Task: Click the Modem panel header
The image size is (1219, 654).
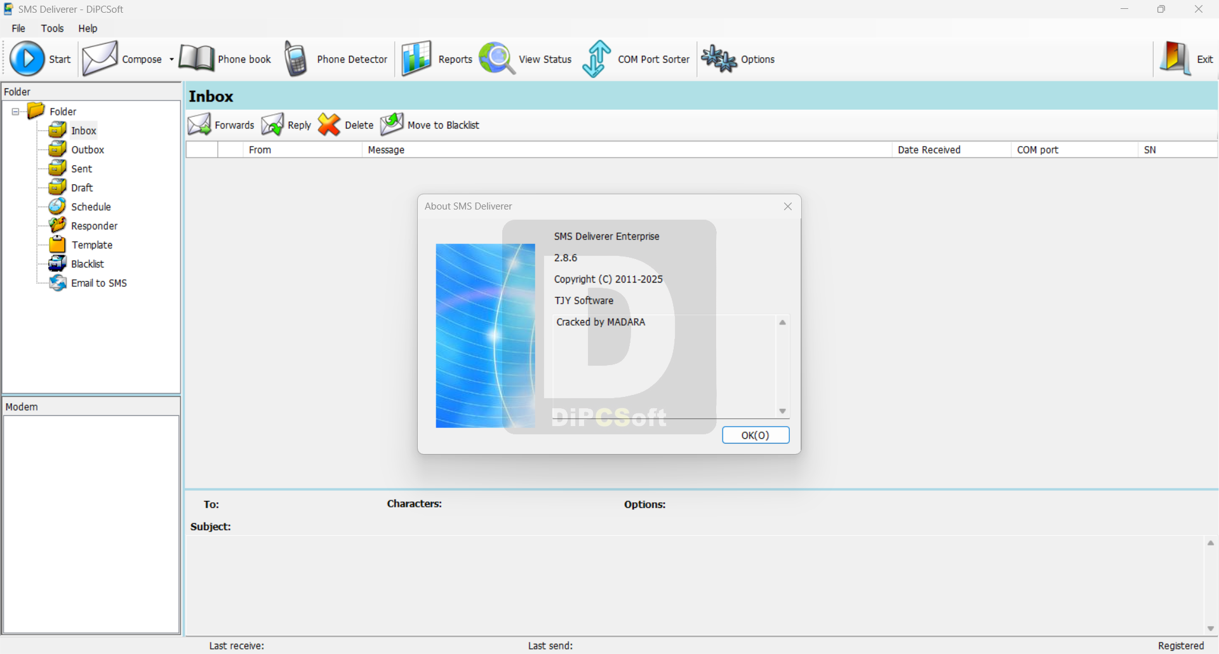Action: tap(91, 406)
